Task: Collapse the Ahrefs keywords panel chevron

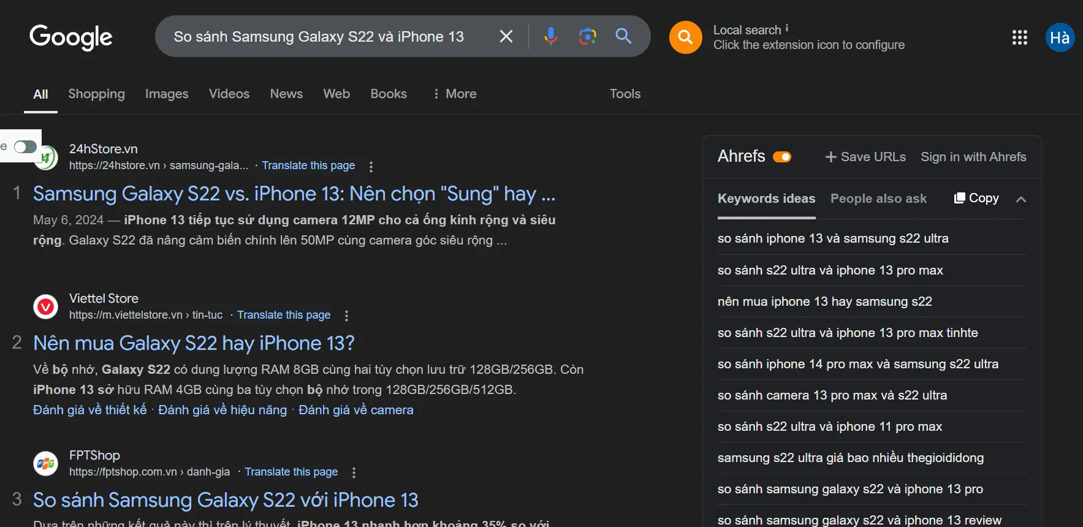Action: [x=1020, y=199]
